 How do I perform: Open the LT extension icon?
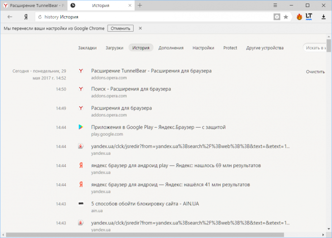click(309, 17)
